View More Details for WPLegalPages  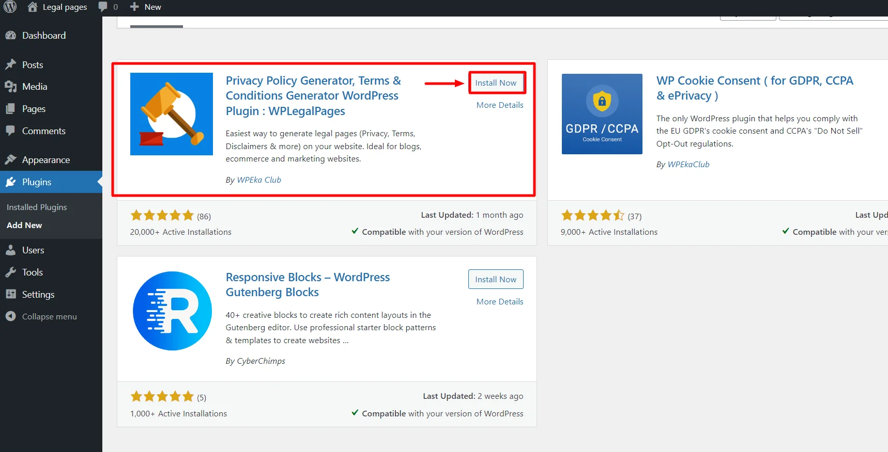(x=500, y=105)
